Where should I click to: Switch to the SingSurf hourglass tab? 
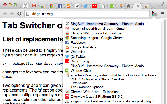coord(26,6)
